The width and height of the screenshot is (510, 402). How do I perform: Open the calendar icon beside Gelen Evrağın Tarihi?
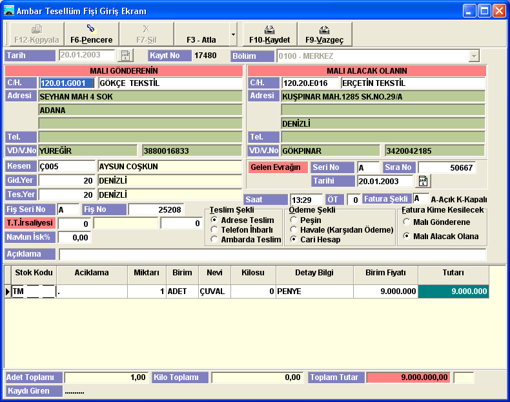tap(423, 181)
